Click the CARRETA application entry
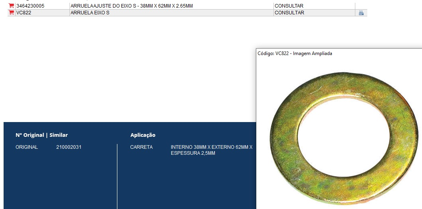 pos(141,147)
